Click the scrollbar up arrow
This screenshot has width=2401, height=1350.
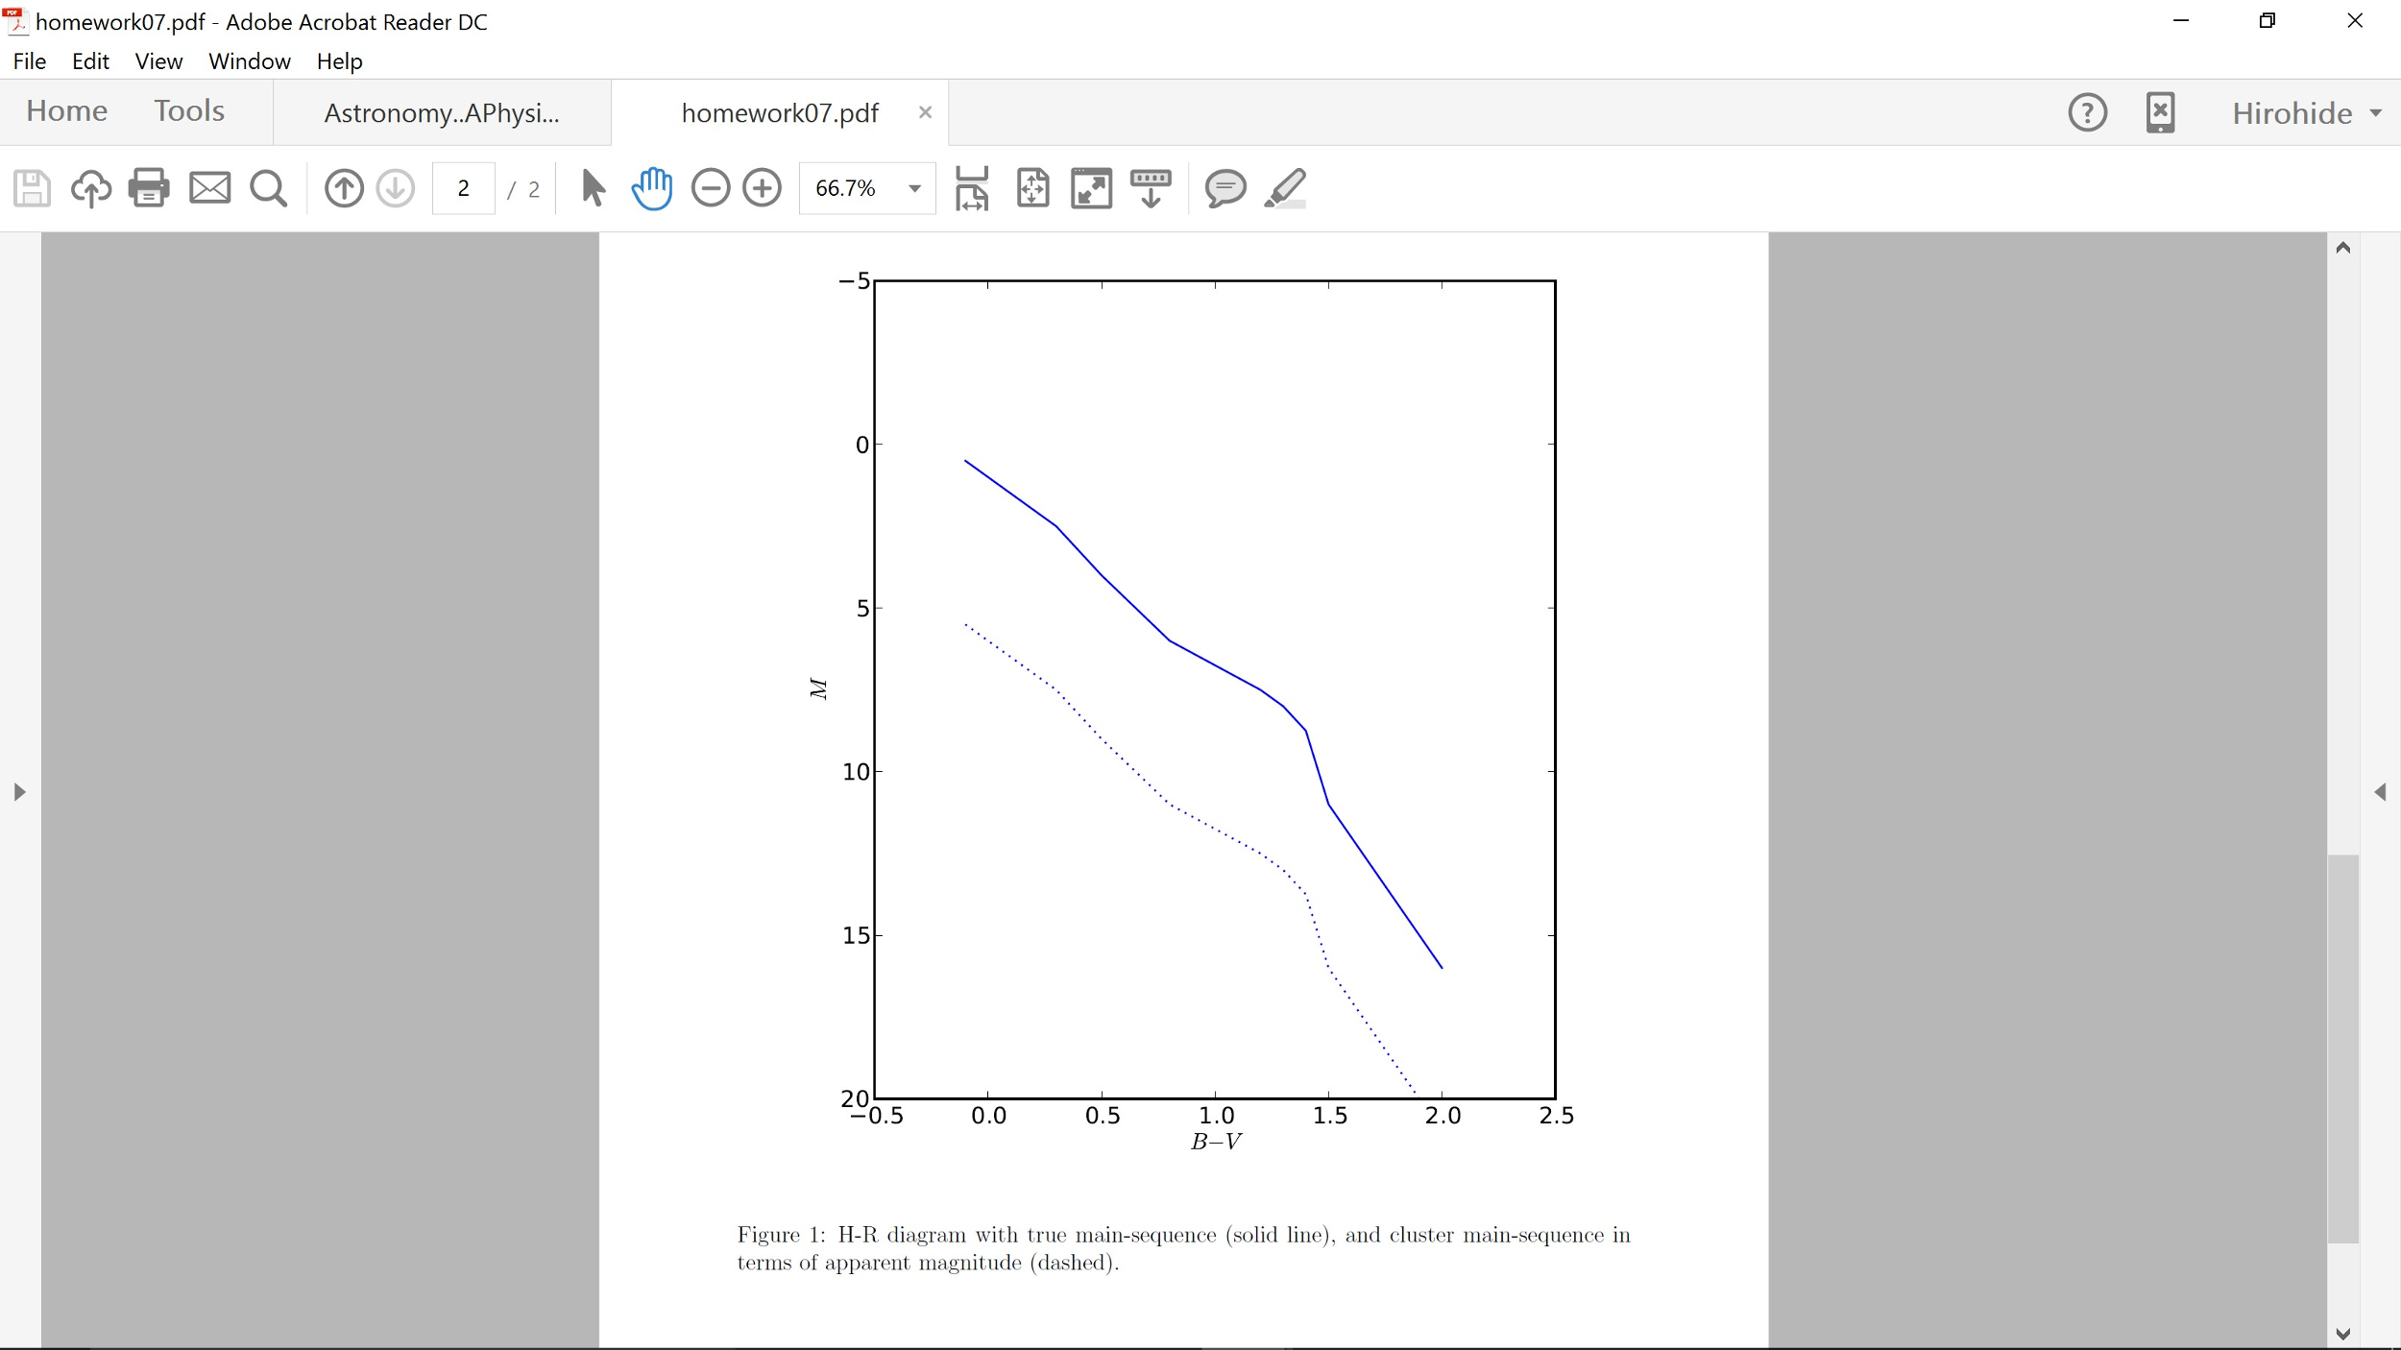tap(2343, 248)
